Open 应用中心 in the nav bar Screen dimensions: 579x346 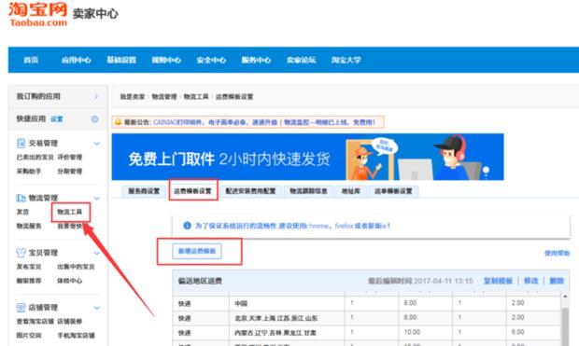click(x=76, y=60)
